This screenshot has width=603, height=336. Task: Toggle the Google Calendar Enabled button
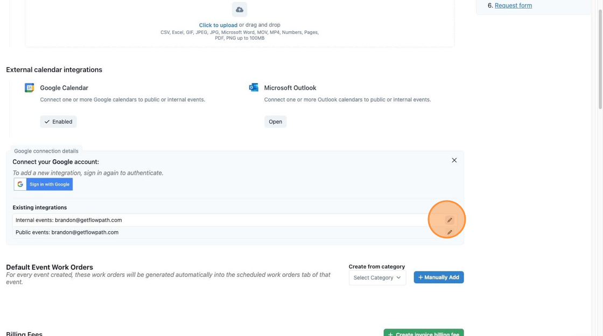pyautogui.click(x=59, y=121)
